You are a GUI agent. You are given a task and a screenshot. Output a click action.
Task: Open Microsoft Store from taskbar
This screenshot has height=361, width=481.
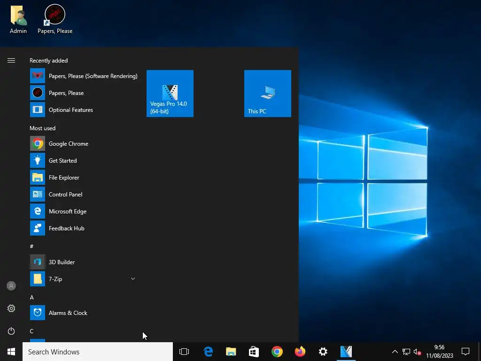click(x=254, y=352)
